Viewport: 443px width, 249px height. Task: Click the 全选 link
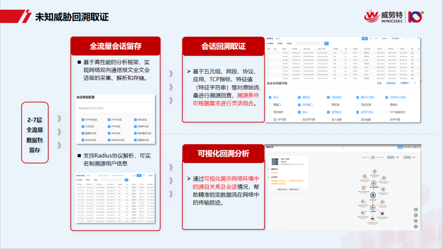point(379,83)
